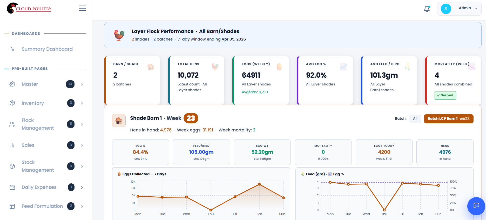Screen dimensions: 486x220
Task: Click the Summary Dashboard pulse icon
Action: tap(12, 49)
